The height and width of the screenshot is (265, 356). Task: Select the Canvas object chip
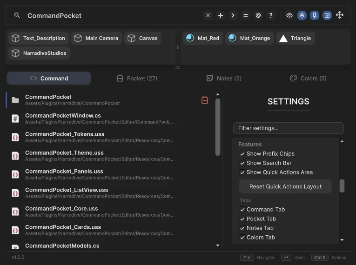pyautogui.click(x=143, y=38)
